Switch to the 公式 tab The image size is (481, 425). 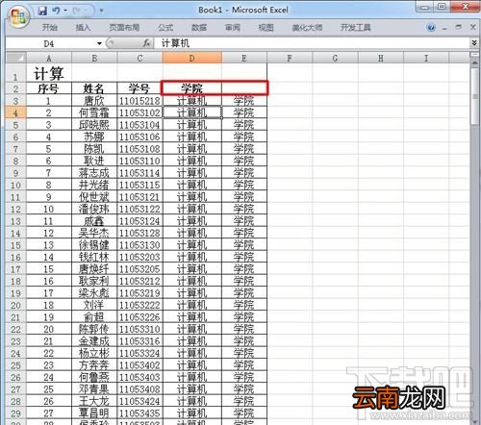165,28
